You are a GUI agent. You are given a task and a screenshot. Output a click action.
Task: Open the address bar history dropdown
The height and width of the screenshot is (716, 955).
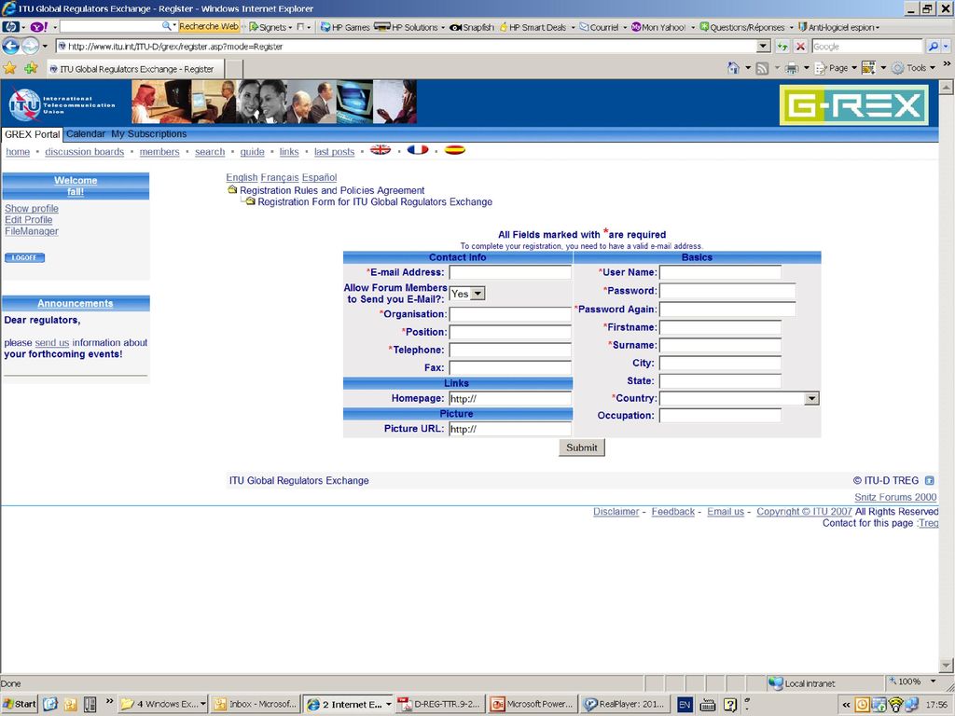click(764, 47)
